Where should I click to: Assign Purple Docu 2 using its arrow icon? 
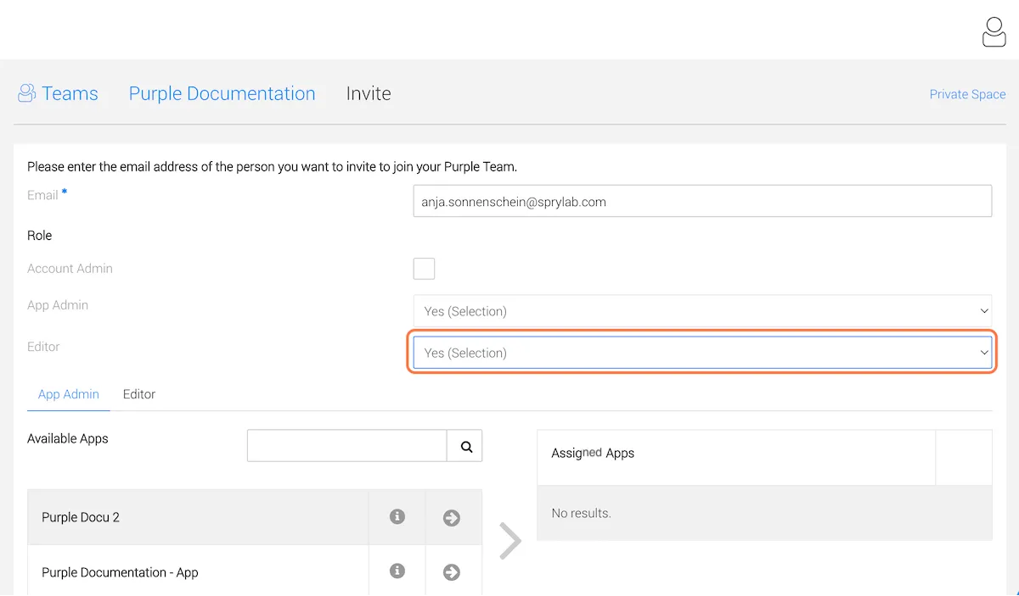point(452,517)
